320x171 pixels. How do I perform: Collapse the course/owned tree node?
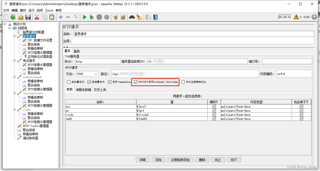tap(15, 77)
